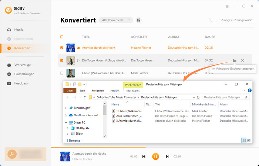
Task: Select file 1 Chöre (Willkomm... in Explorer
Action: [x=127, y=111]
